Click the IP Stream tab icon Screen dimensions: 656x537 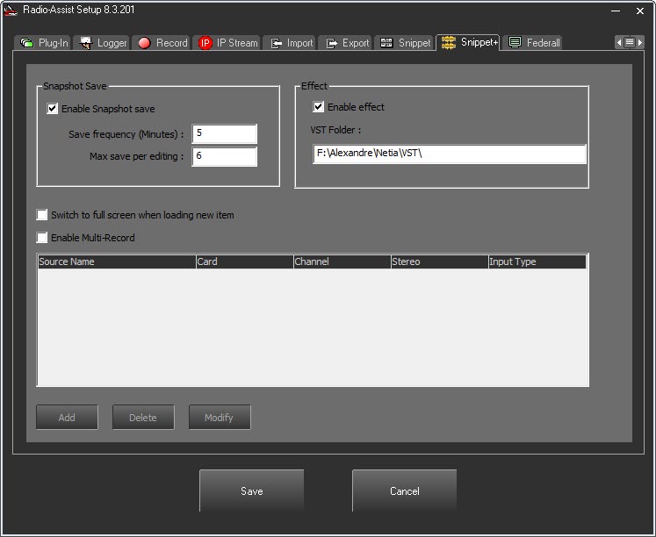[205, 43]
